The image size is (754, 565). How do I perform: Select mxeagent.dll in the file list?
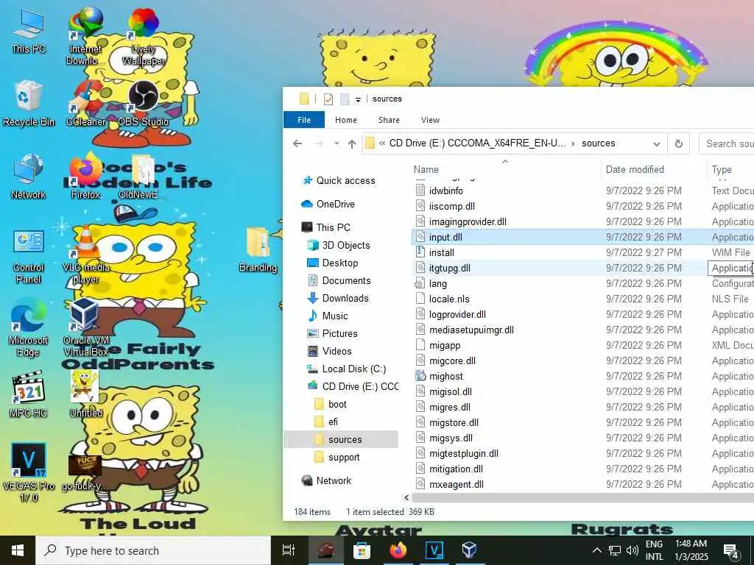(x=583, y=484)
